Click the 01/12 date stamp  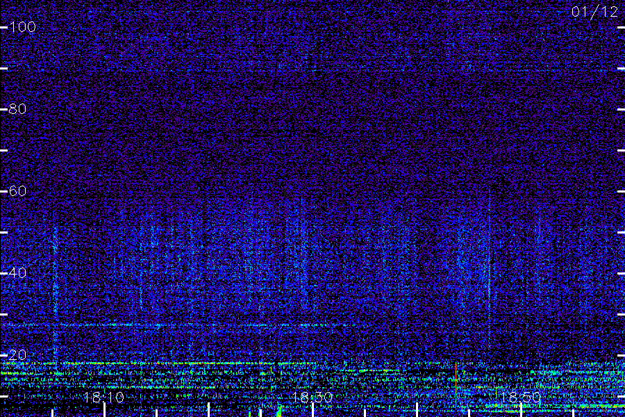[594, 12]
